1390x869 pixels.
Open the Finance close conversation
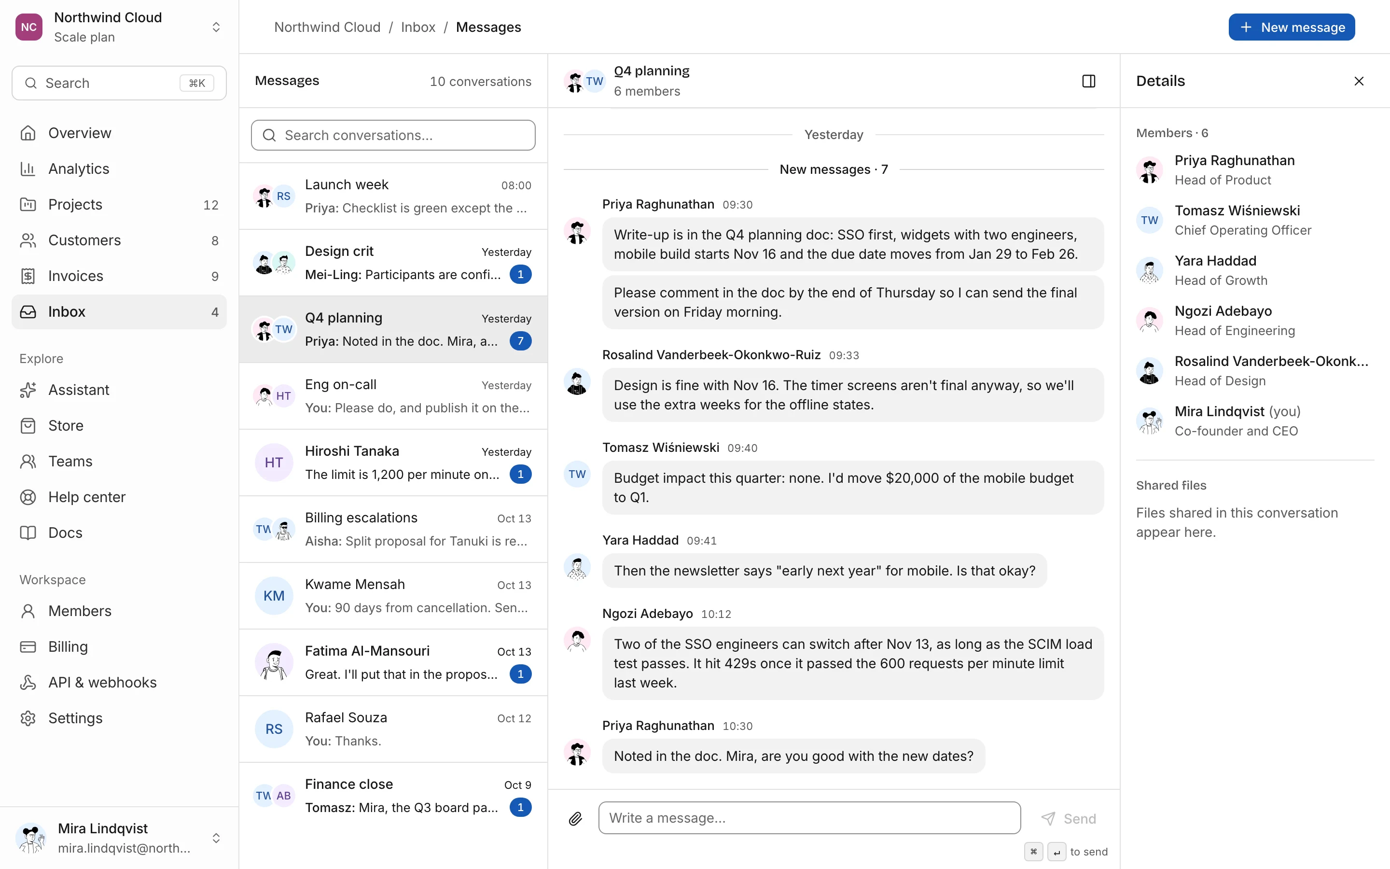tap(393, 796)
